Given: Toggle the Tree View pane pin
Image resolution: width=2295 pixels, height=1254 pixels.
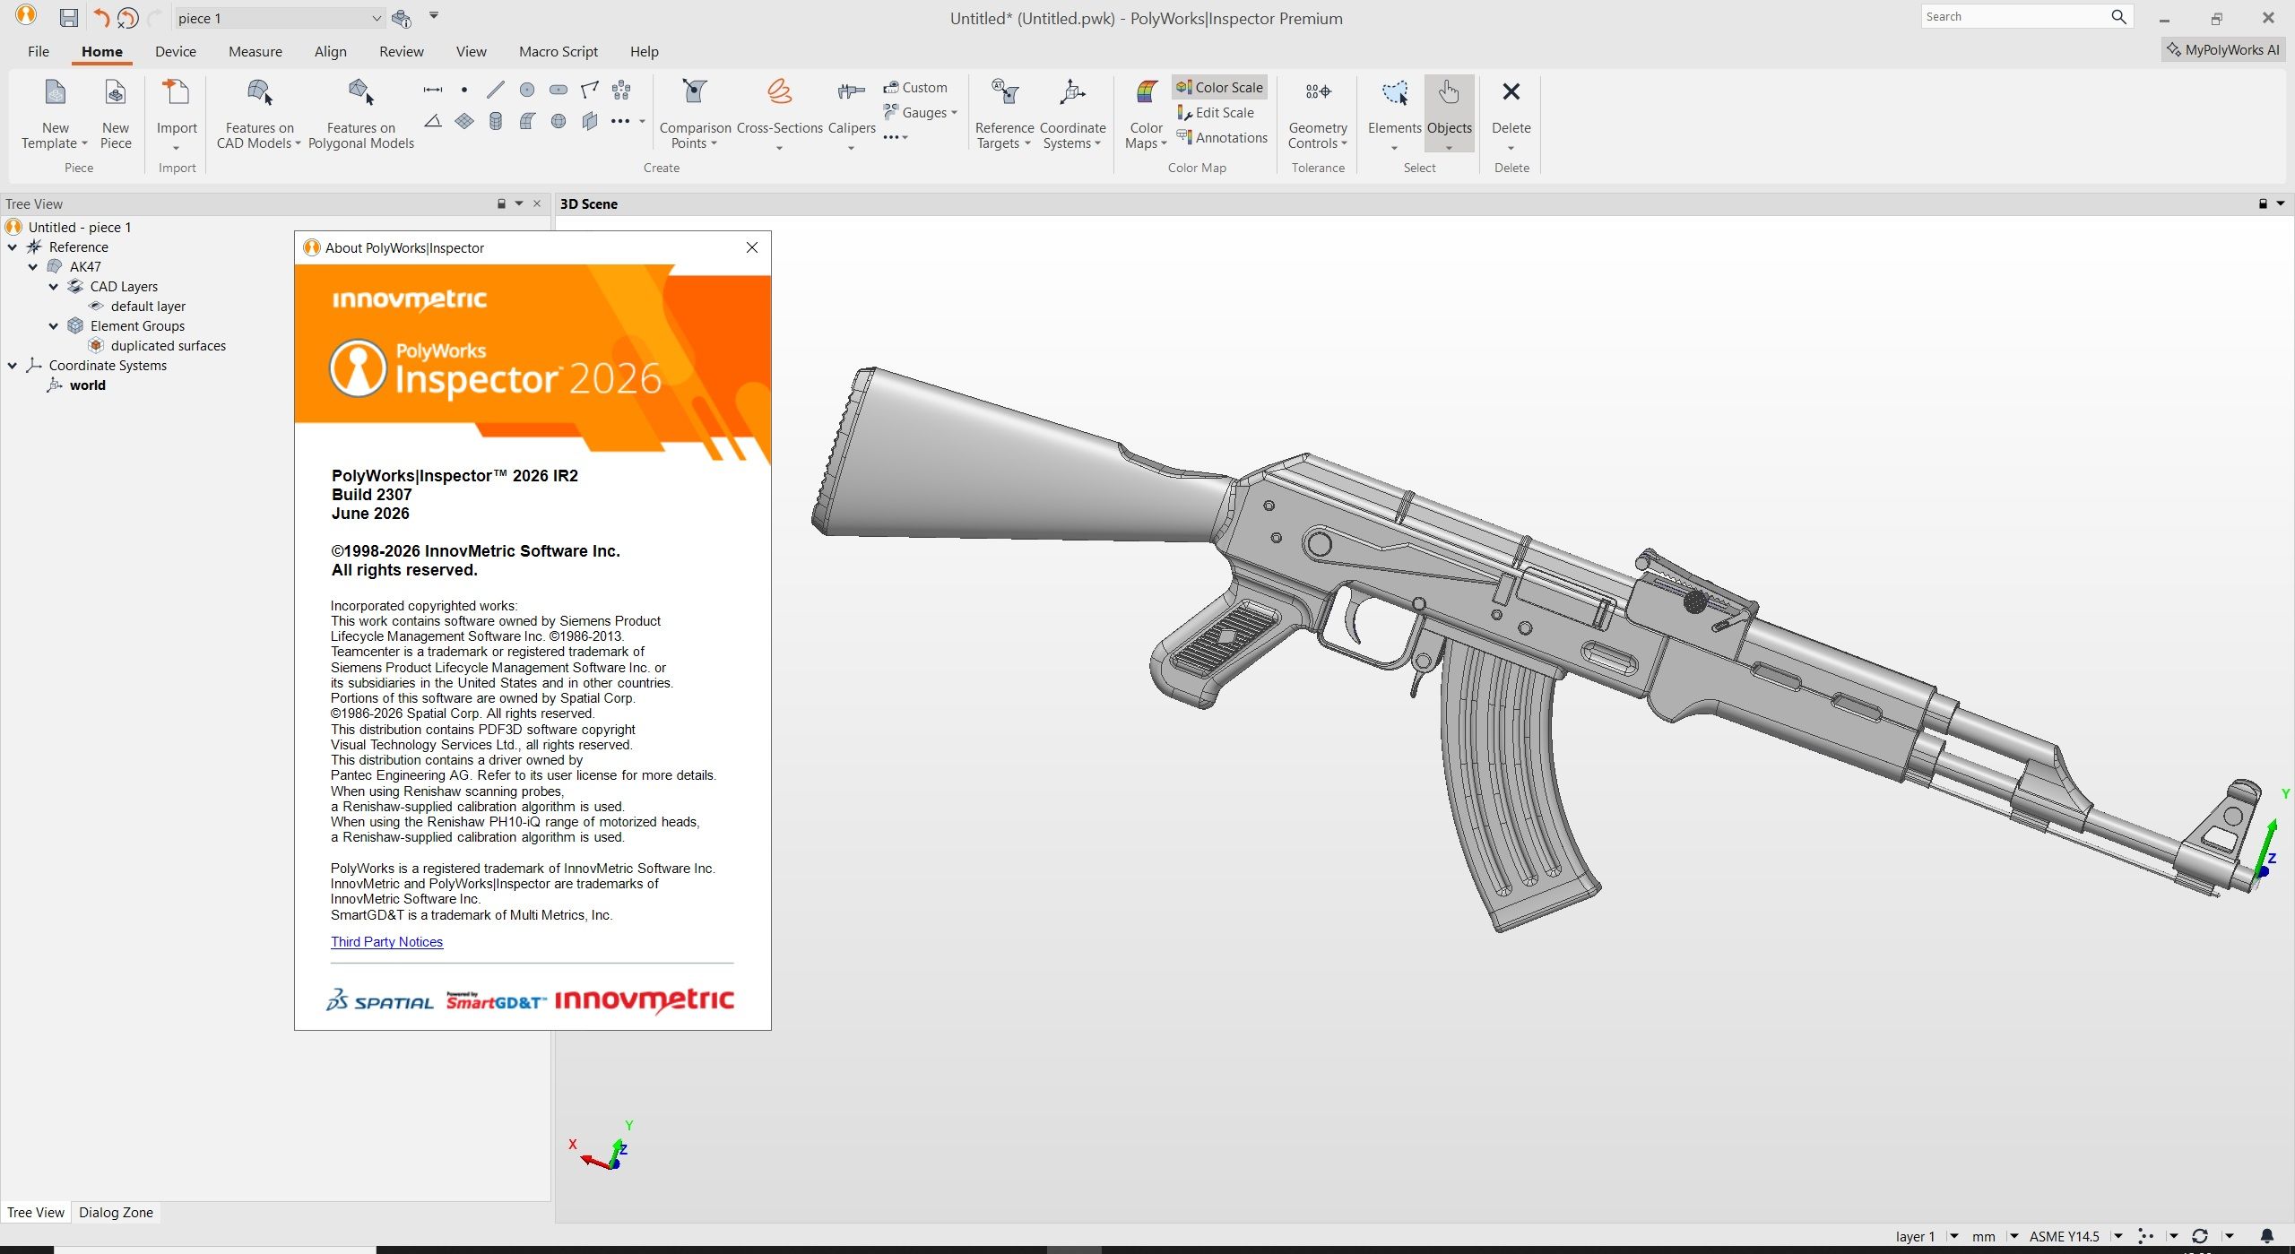Looking at the screenshot, I should (502, 204).
